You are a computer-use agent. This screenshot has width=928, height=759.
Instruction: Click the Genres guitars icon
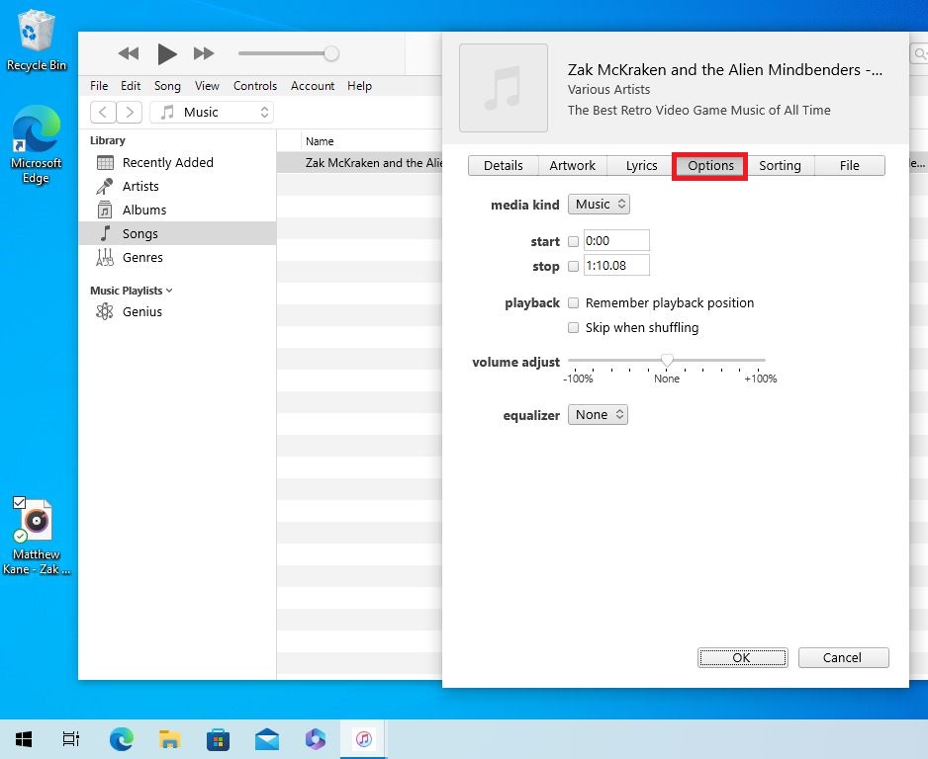click(x=105, y=257)
